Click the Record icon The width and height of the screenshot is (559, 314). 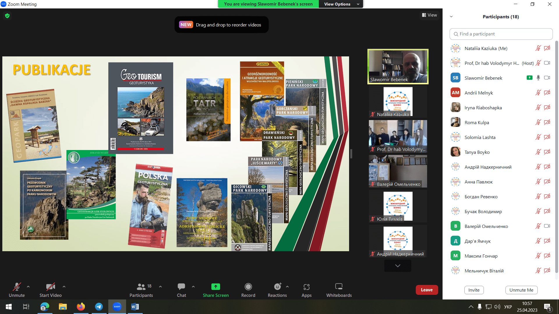[x=248, y=287]
